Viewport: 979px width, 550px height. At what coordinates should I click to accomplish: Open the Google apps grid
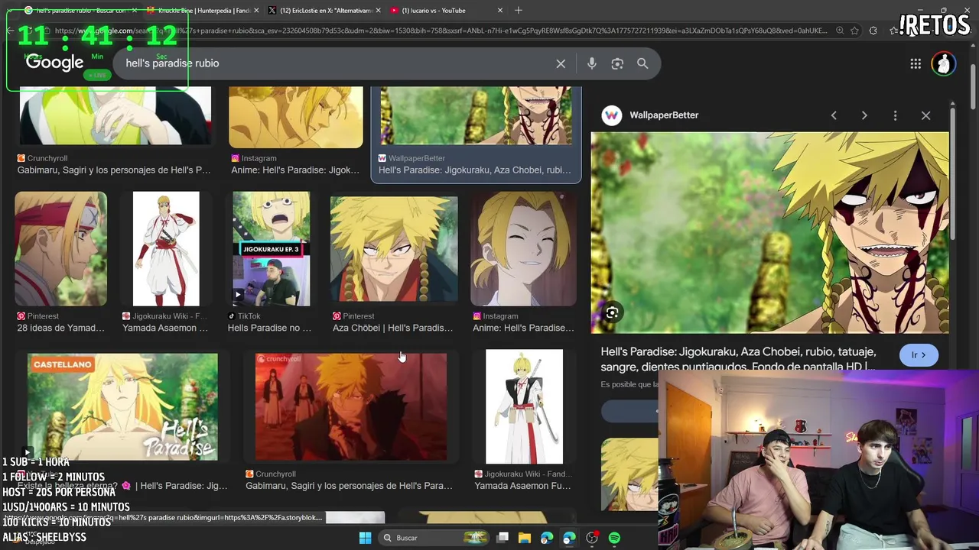(916, 63)
